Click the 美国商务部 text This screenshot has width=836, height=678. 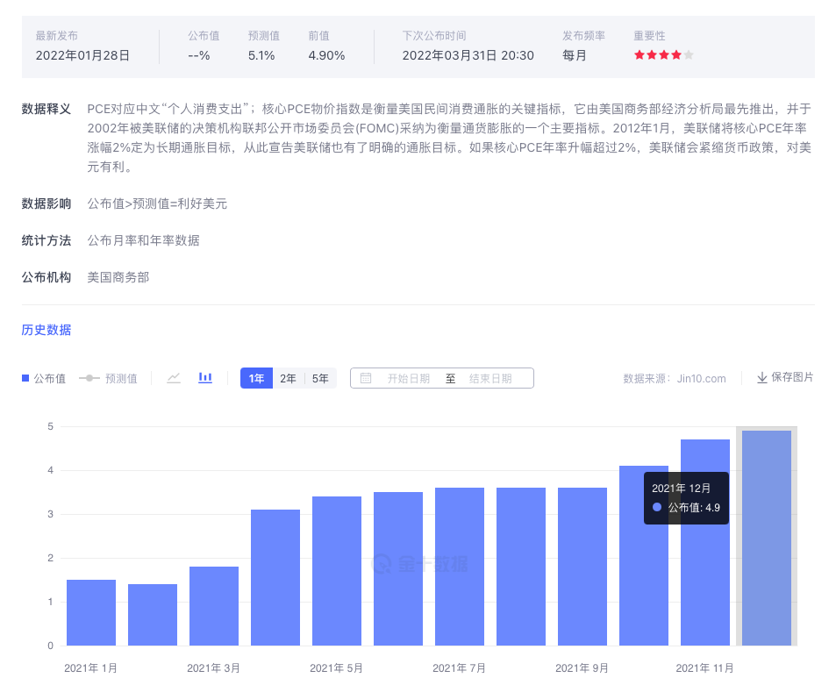[x=118, y=277]
